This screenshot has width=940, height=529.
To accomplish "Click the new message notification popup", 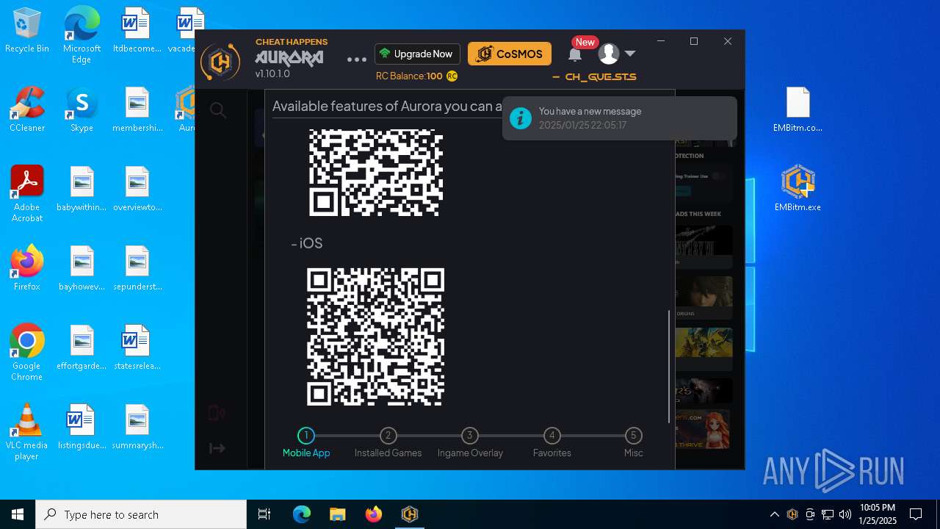I will (x=620, y=118).
